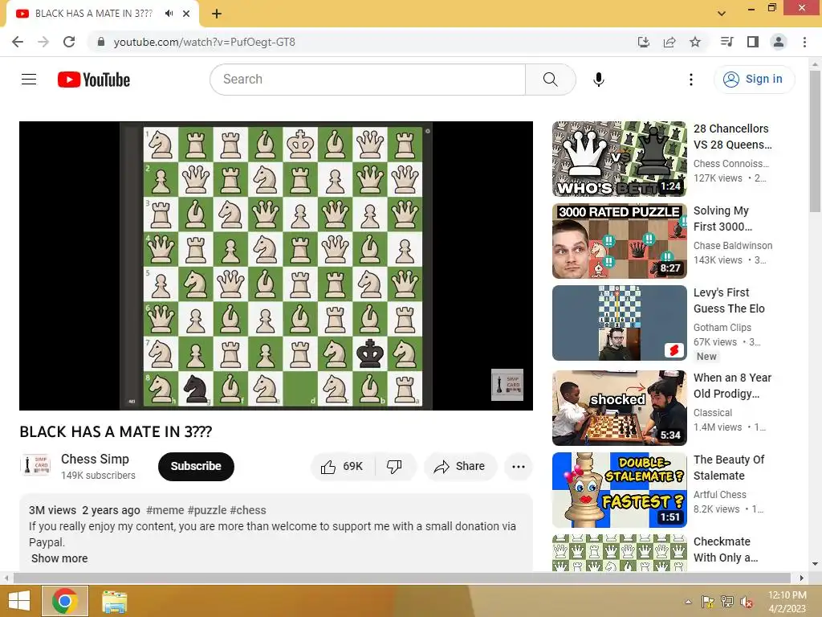Open When an 8 Year Old Prodigy title
The image size is (822, 617).
point(732,385)
